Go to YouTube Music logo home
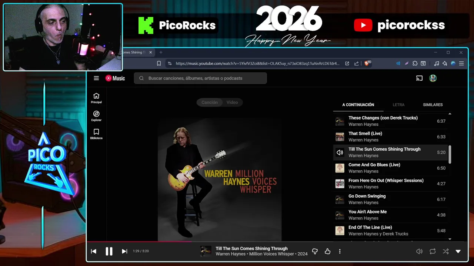This screenshot has width=474, height=266. tap(115, 78)
